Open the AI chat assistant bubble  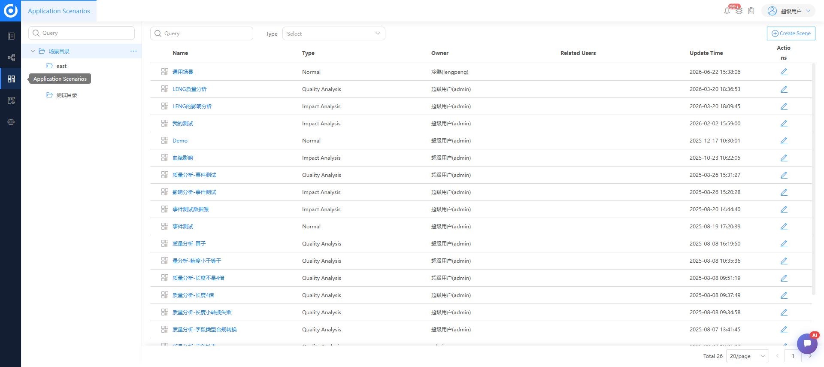tap(807, 343)
